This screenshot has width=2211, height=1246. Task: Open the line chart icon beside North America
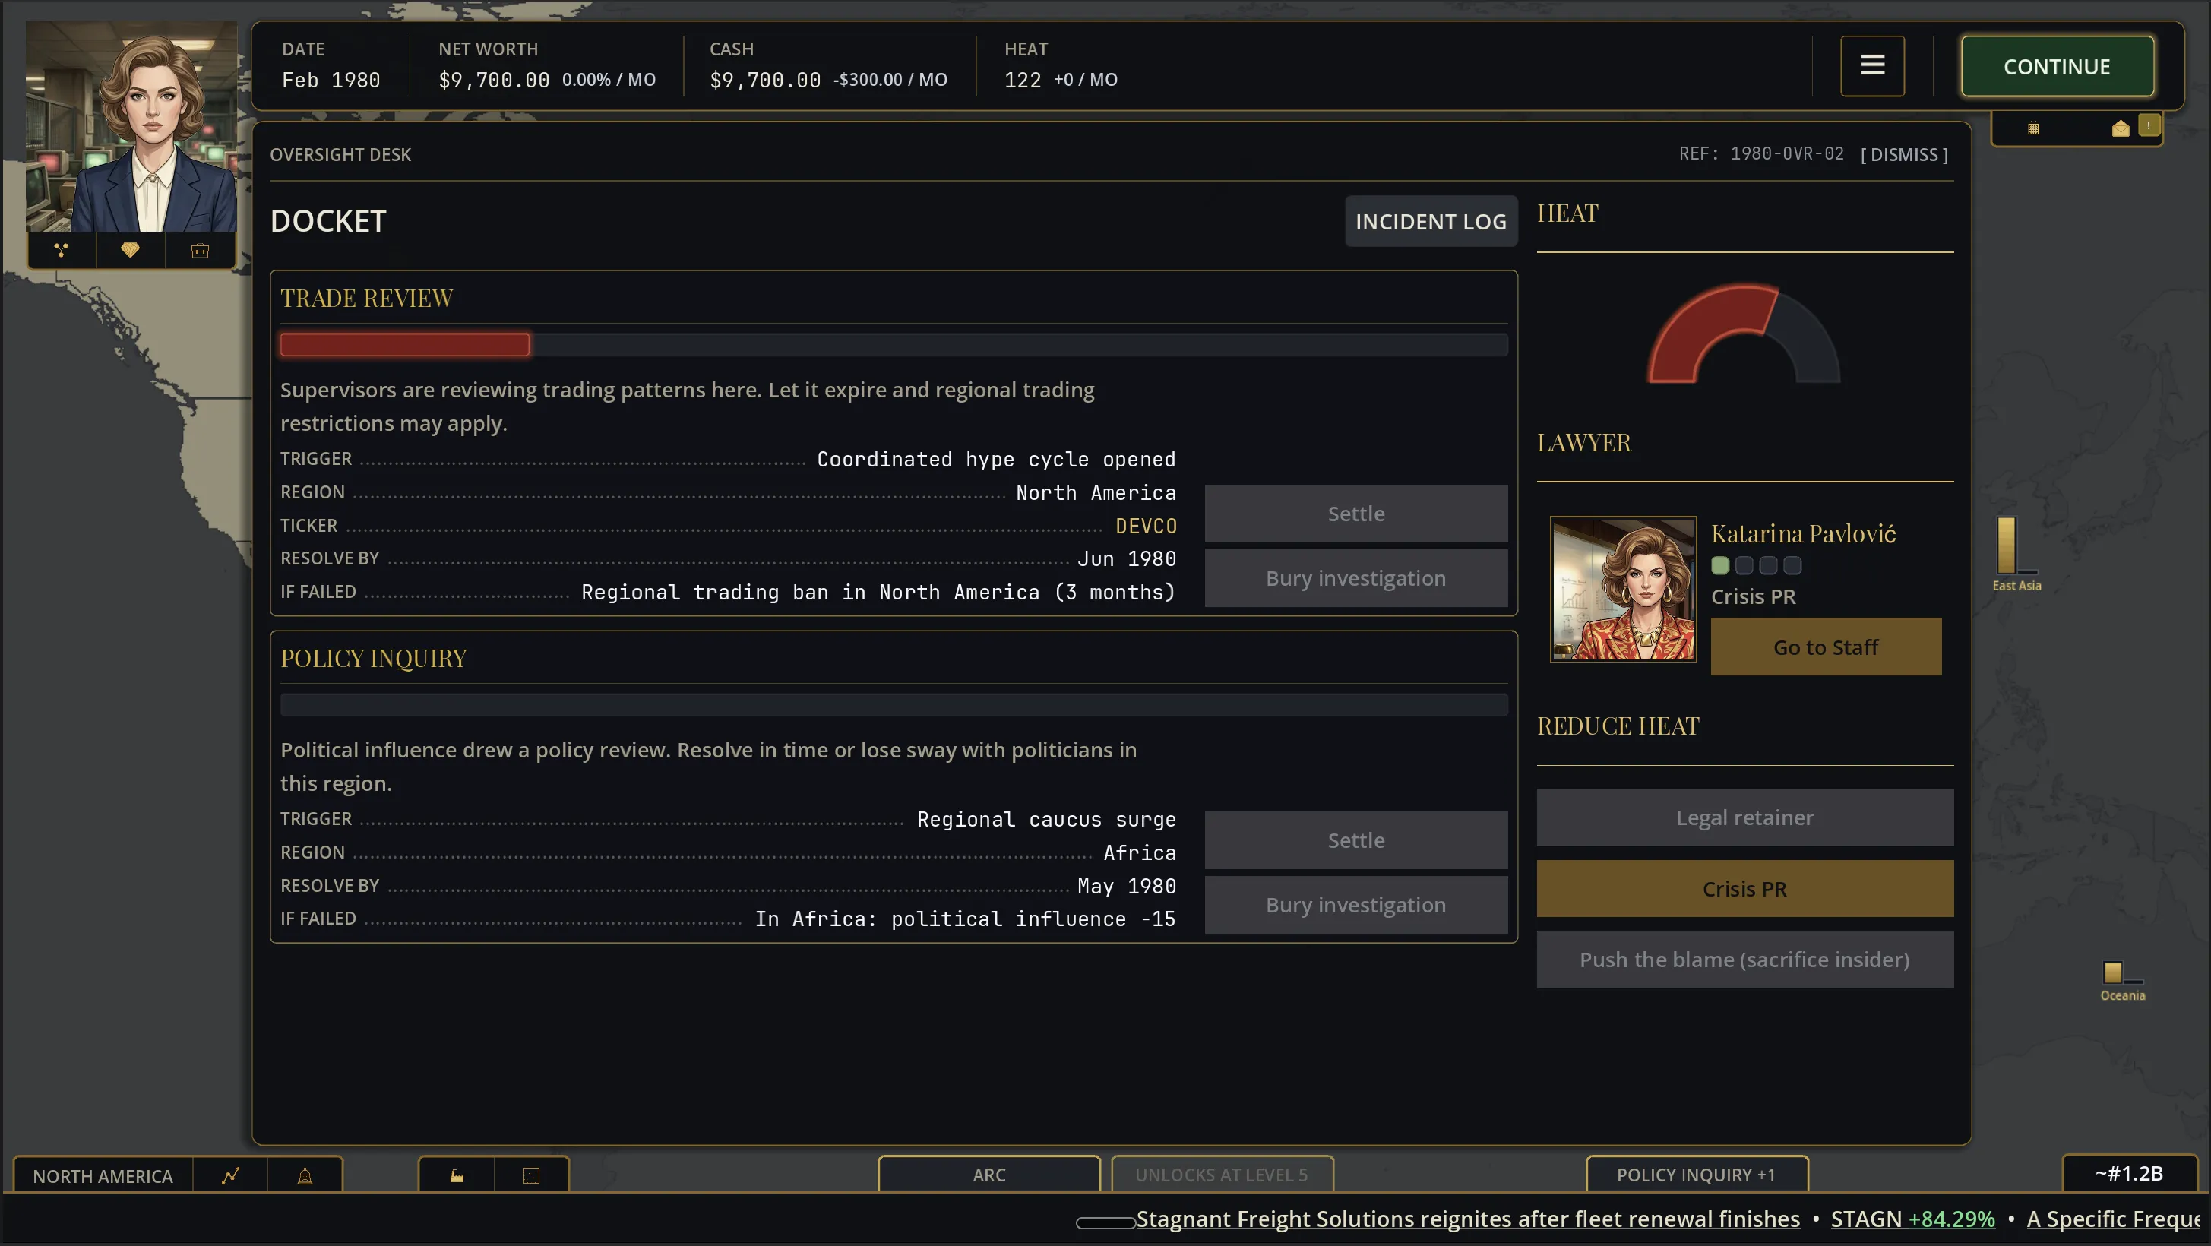(230, 1175)
